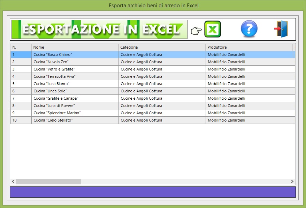Click the Produttore column header

249,47
